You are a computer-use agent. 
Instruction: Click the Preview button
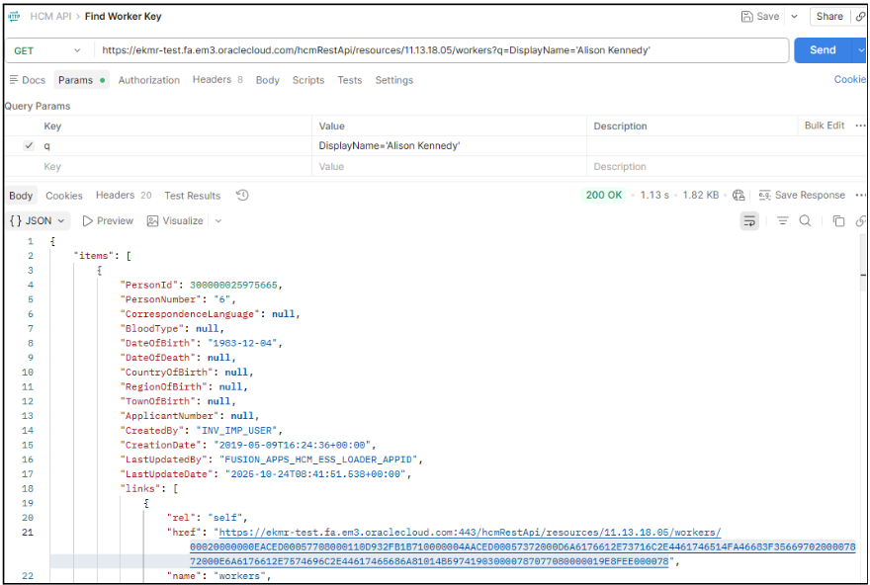pos(108,220)
